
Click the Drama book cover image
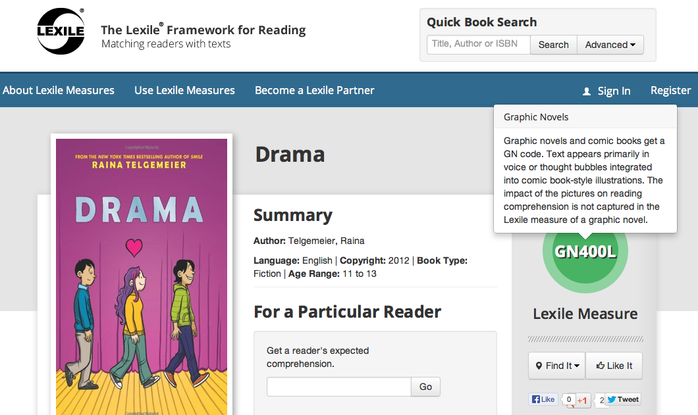tap(142, 277)
